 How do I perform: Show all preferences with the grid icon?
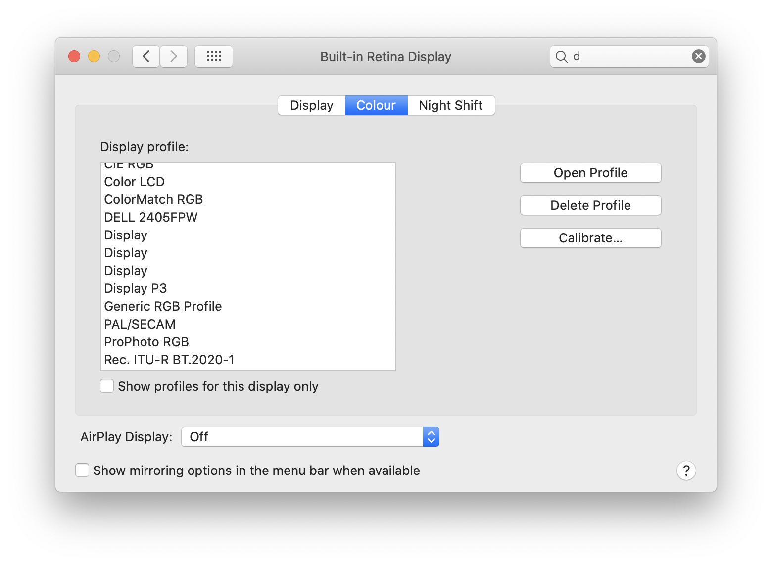click(x=214, y=56)
